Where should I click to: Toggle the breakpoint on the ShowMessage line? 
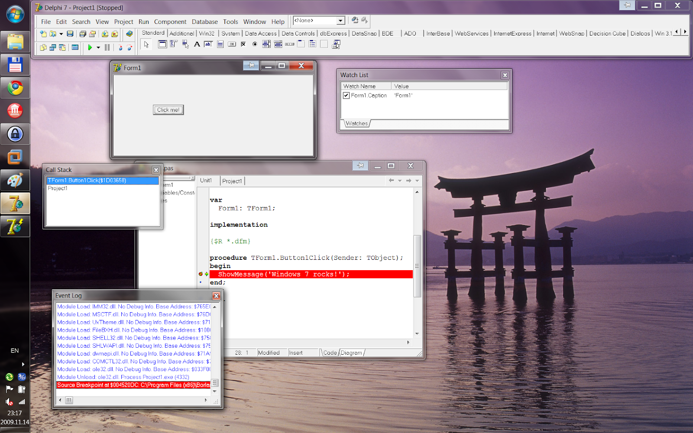[x=201, y=274]
